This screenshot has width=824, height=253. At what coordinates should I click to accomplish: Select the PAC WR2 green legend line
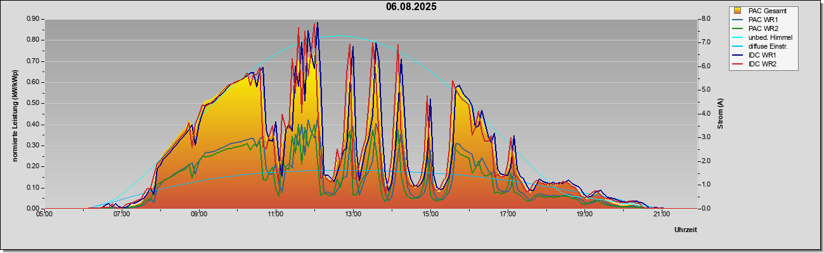point(738,28)
